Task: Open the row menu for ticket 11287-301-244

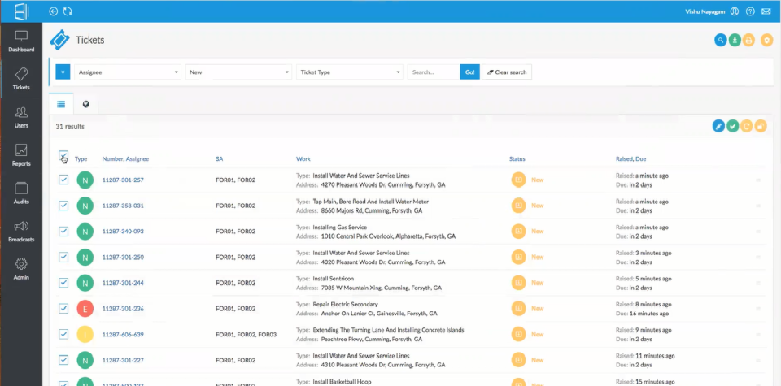Action: click(x=758, y=283)
